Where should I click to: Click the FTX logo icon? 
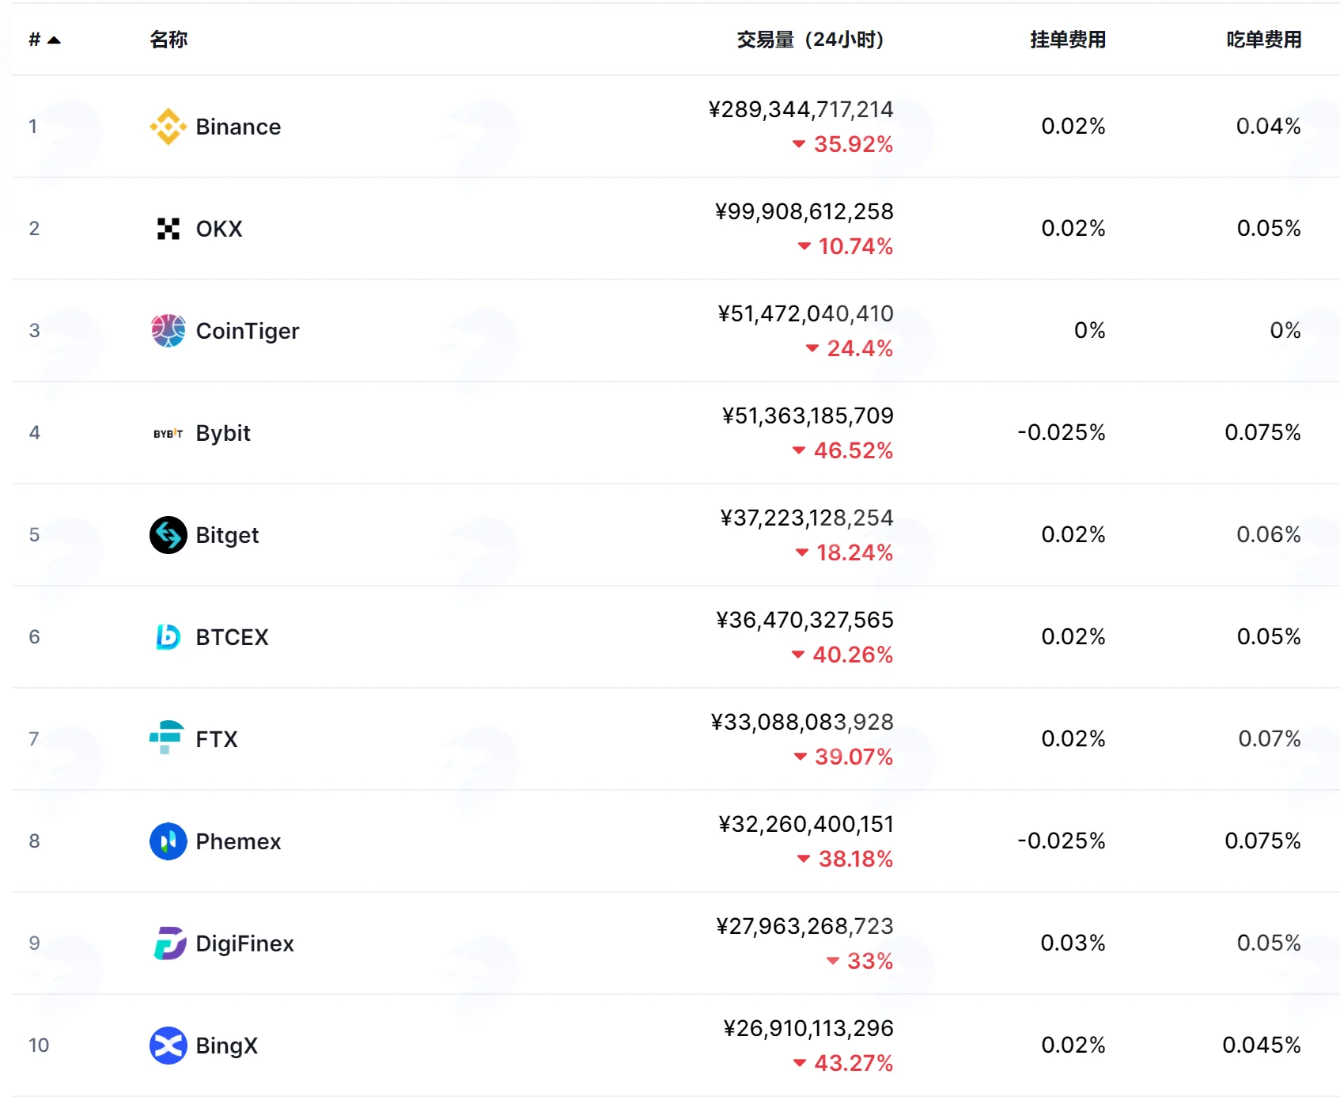166,738
